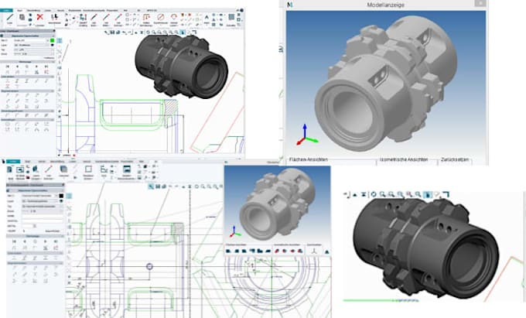
Task: Switch to Isometrische Ansichten tab in Modellanzeige
Action: point(404,159)
